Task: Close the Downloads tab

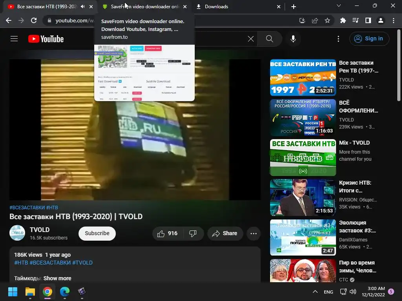Action: click(x=279, y=7)
